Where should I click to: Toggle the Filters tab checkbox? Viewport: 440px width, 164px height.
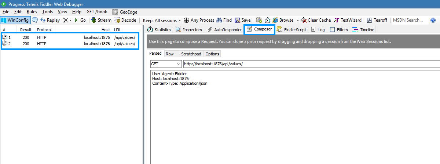tap(333, 30)
